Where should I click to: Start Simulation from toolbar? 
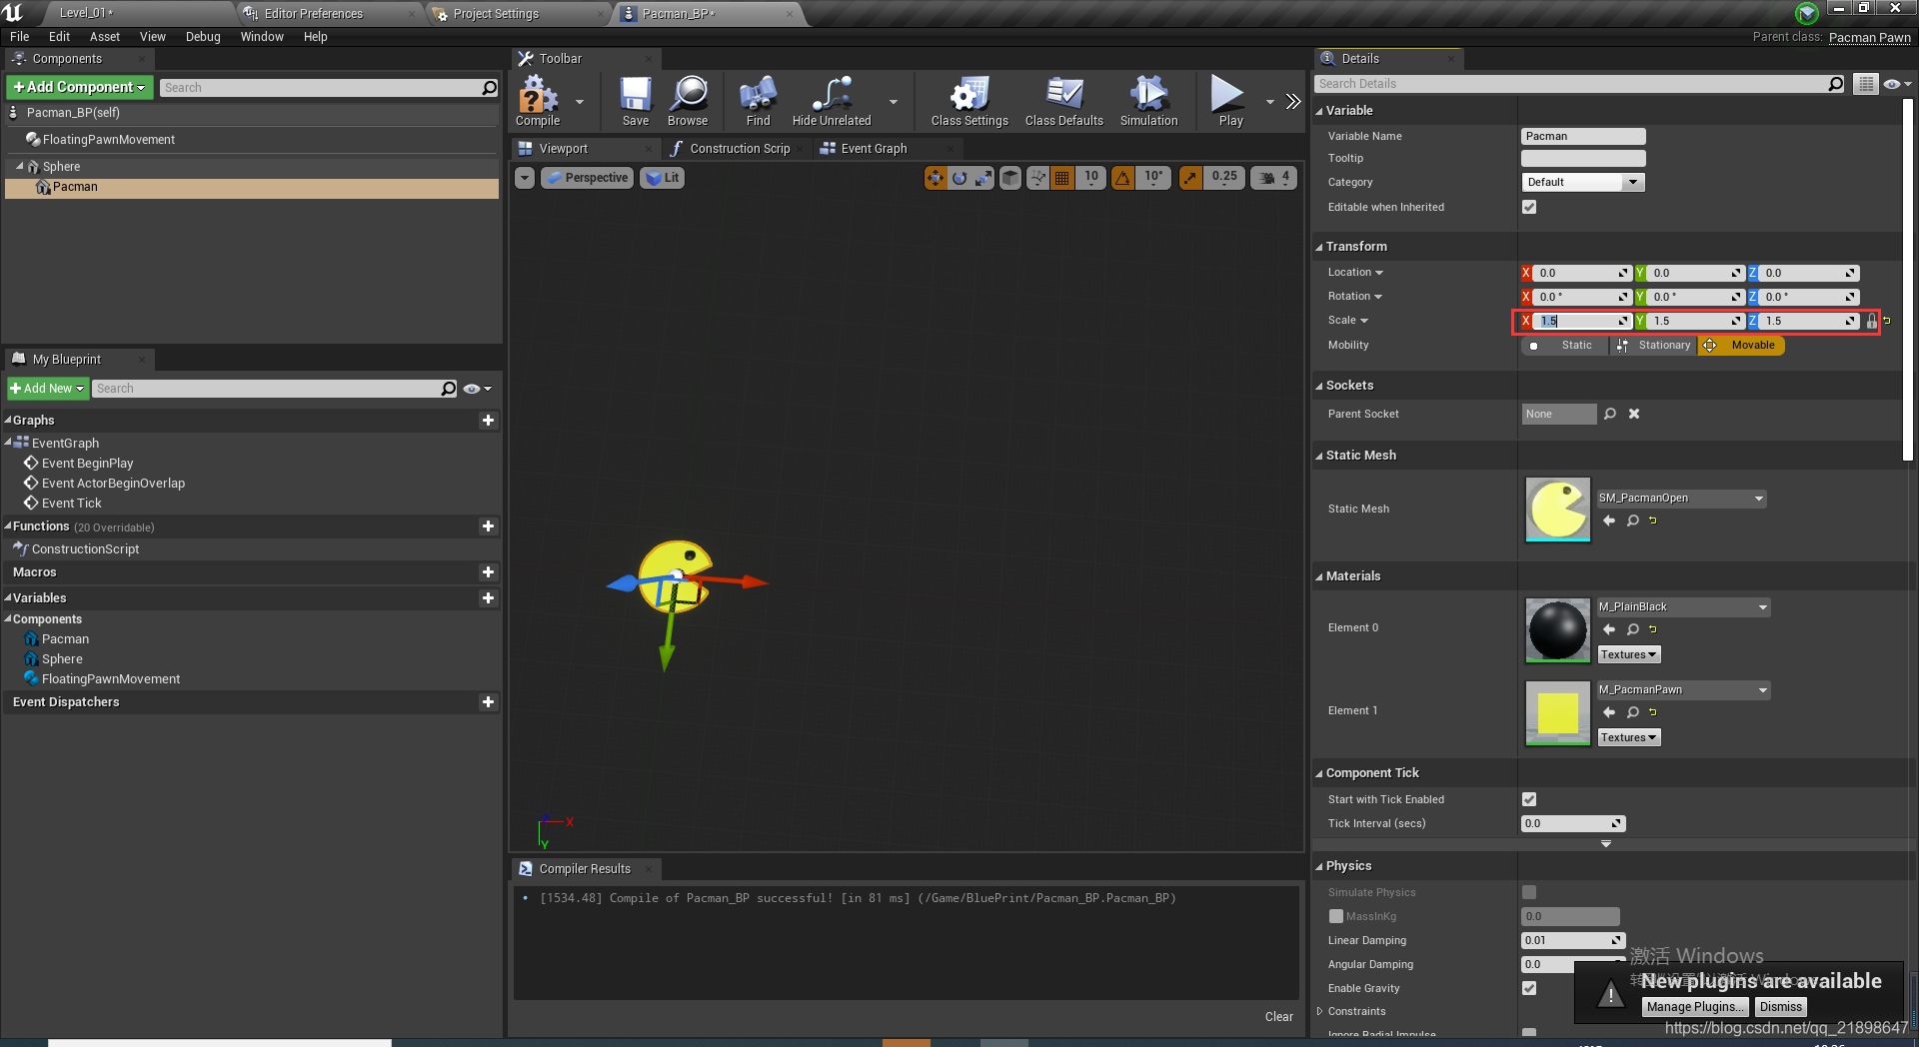(x=1148, y=102)
